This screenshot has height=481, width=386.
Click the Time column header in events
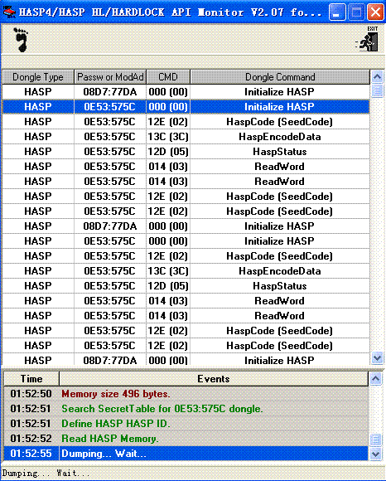click(31, 379)
